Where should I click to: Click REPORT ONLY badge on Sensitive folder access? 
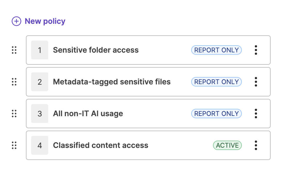click(216, 50)
